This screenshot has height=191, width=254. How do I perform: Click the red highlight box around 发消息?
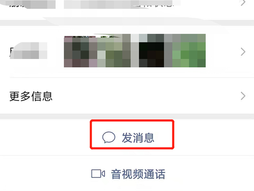click(x=132, y=134)
